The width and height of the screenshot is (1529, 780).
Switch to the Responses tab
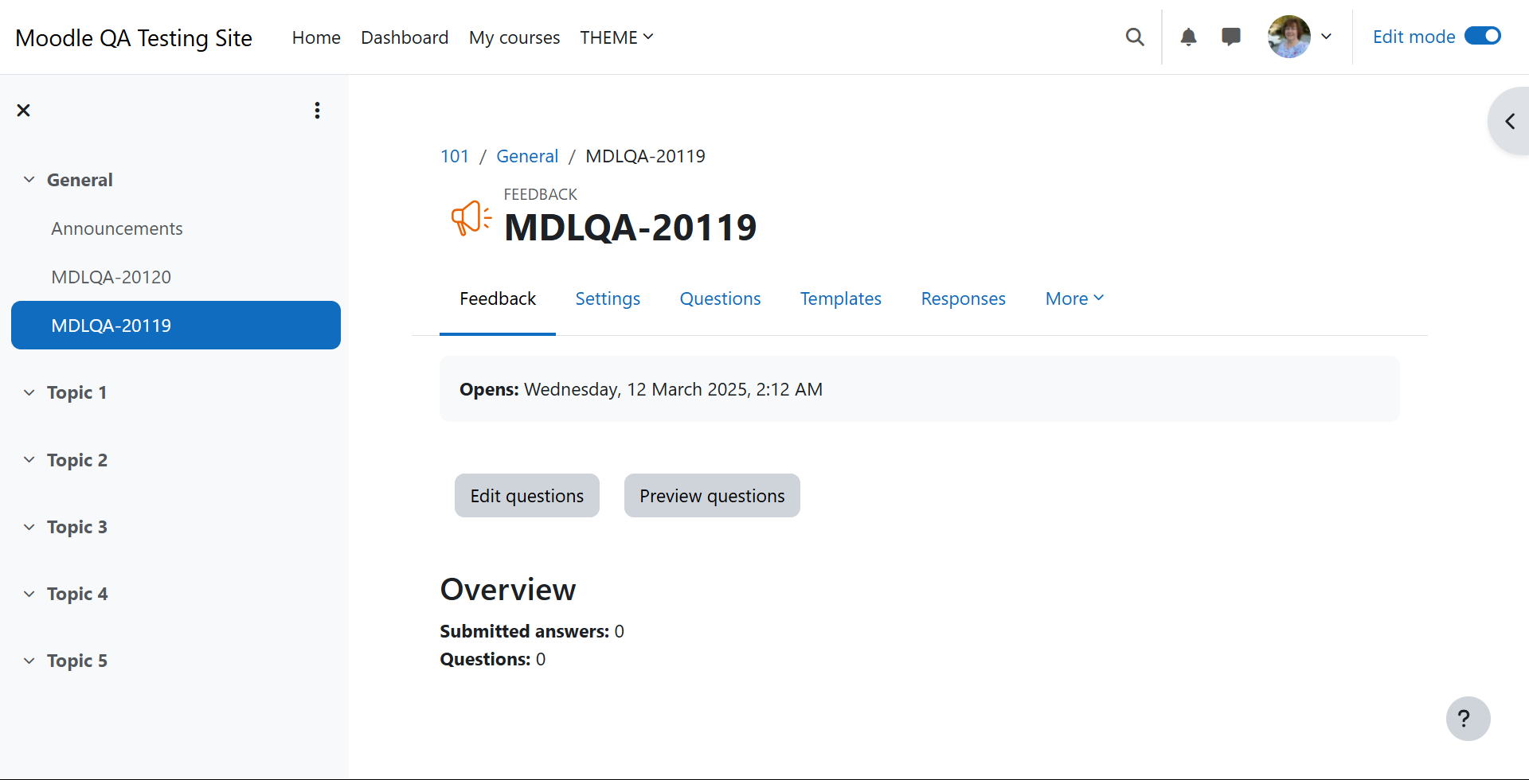pos(963,298)
